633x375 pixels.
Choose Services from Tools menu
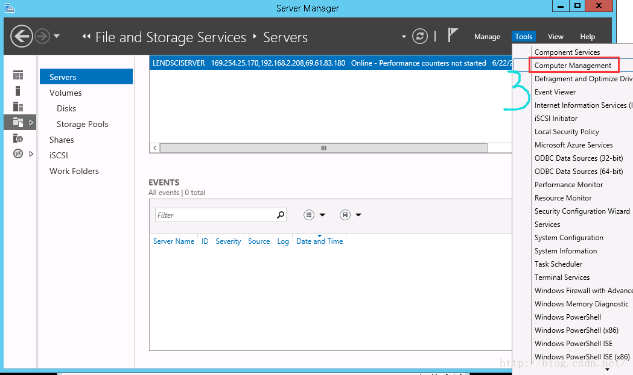pos(547,225)
